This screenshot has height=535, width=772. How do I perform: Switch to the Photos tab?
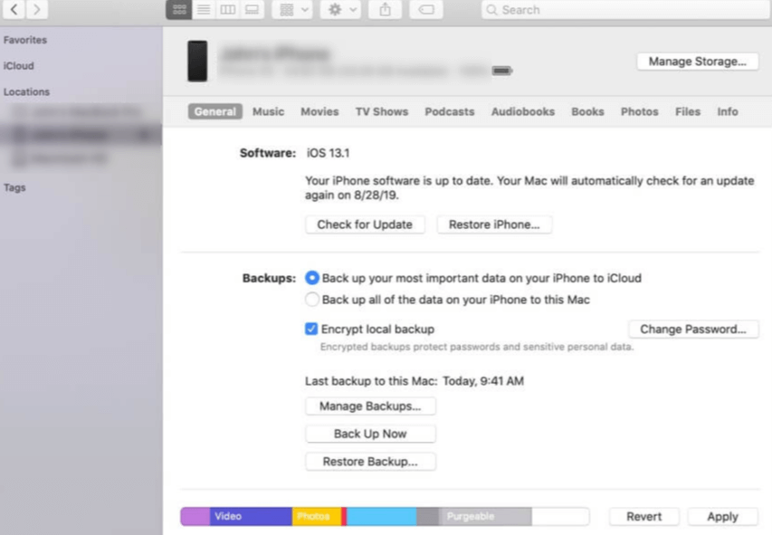[640, 112]
